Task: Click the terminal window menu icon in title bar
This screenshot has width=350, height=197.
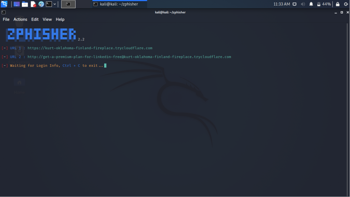Action: (3, 12)
